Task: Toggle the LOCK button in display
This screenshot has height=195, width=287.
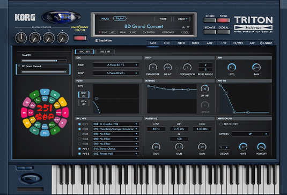Action: pyautogui.click(x=185, y=32)
